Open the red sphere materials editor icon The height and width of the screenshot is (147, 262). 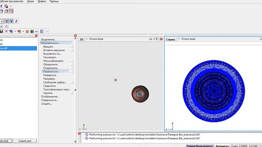click(27, 31)
